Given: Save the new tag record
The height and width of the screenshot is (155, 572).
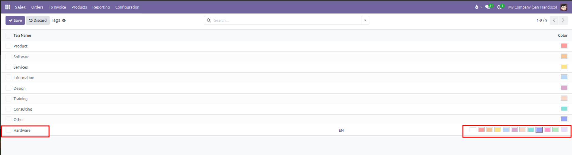Looking at the screenshot, I should pyautogui.click(x=15, y=21).
